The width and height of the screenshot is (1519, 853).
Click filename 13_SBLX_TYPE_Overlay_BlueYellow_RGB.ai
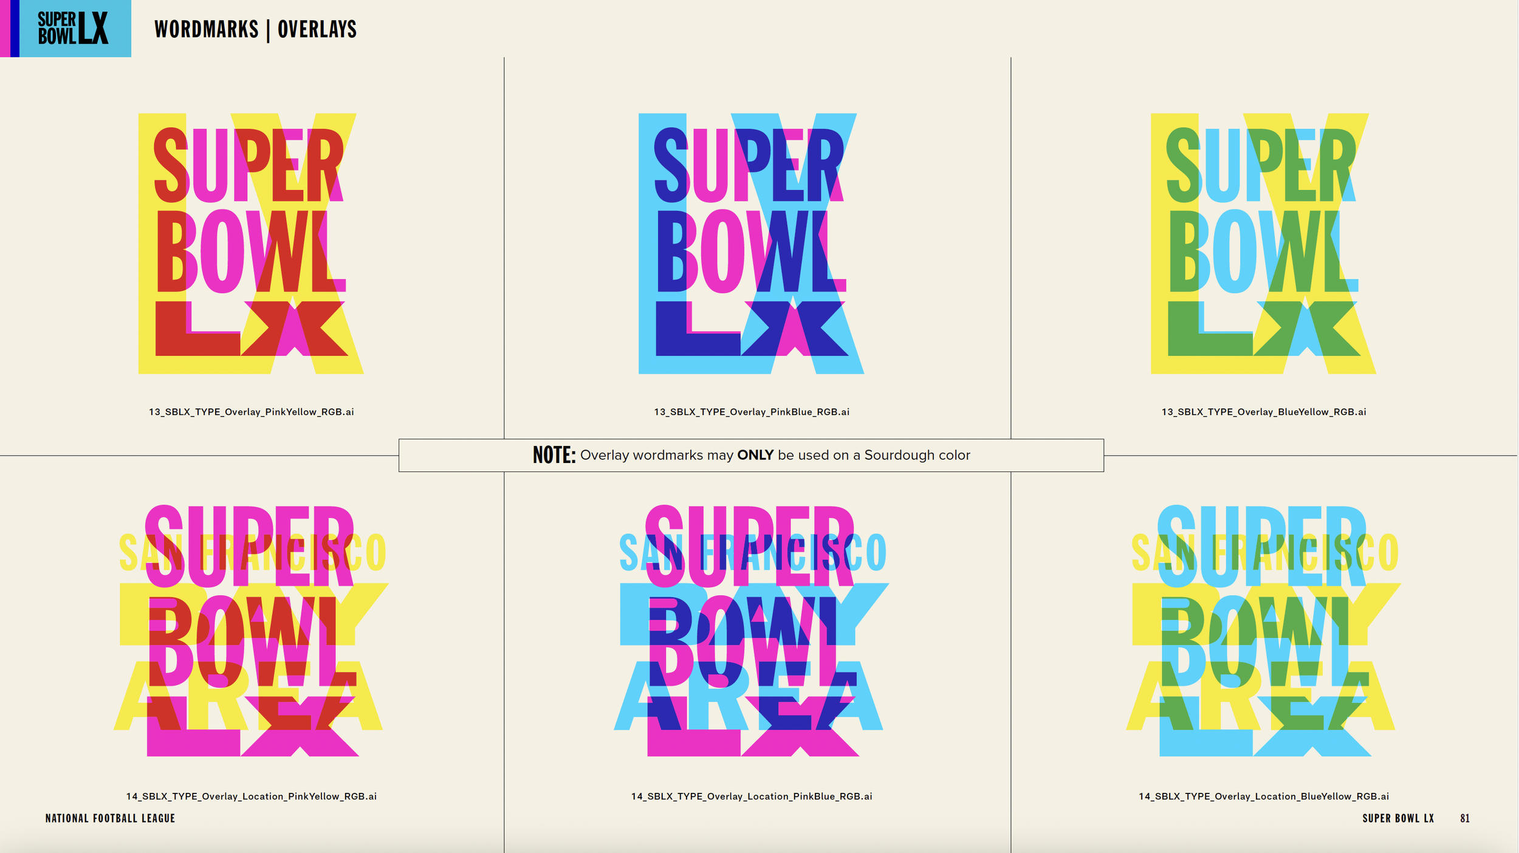(1264, 412)
